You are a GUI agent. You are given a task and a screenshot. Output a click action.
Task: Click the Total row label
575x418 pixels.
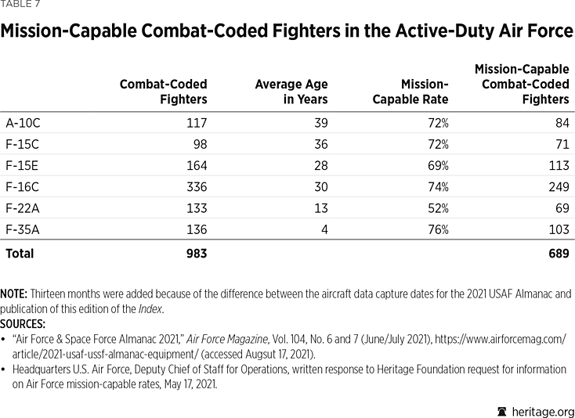[x=20, y=253]
